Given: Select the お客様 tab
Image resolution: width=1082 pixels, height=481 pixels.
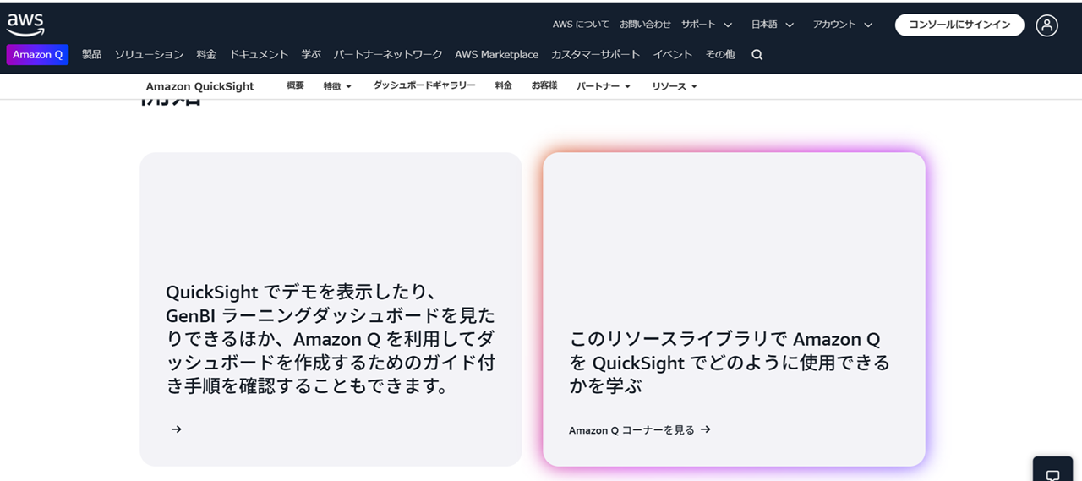Looking at the screenshot, I should tap(544, 85).
